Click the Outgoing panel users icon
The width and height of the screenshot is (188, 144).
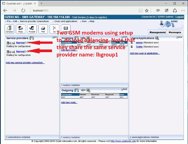(88, 90)
